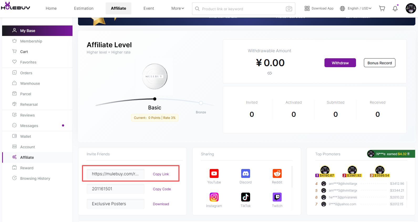Select Affiliate in the sidebar

37,157
